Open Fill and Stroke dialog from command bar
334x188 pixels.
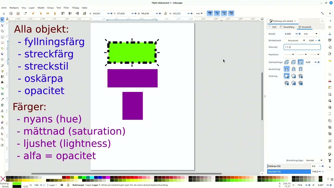click(x=330, y=154)
